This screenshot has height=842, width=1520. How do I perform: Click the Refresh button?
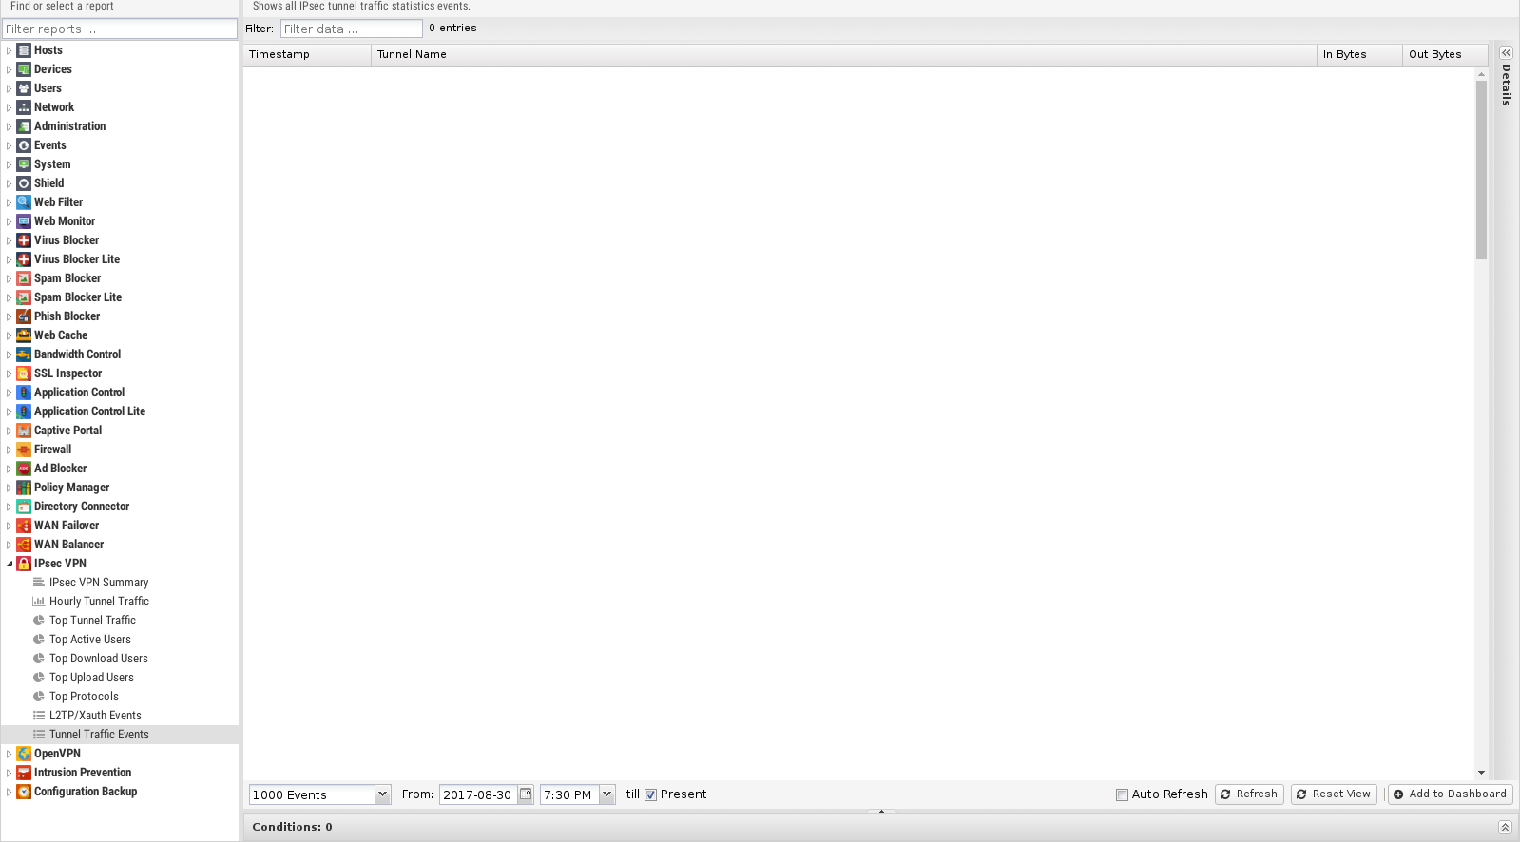click(1249, 794)
